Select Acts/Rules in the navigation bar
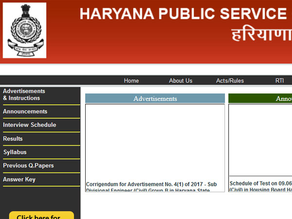Image resolution: width=292 pixels, height=219 pixels. point(230,81)
